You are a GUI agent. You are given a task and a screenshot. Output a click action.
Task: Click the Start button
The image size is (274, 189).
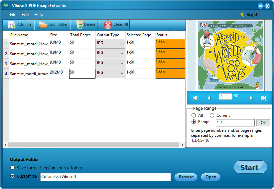[250, 167]
